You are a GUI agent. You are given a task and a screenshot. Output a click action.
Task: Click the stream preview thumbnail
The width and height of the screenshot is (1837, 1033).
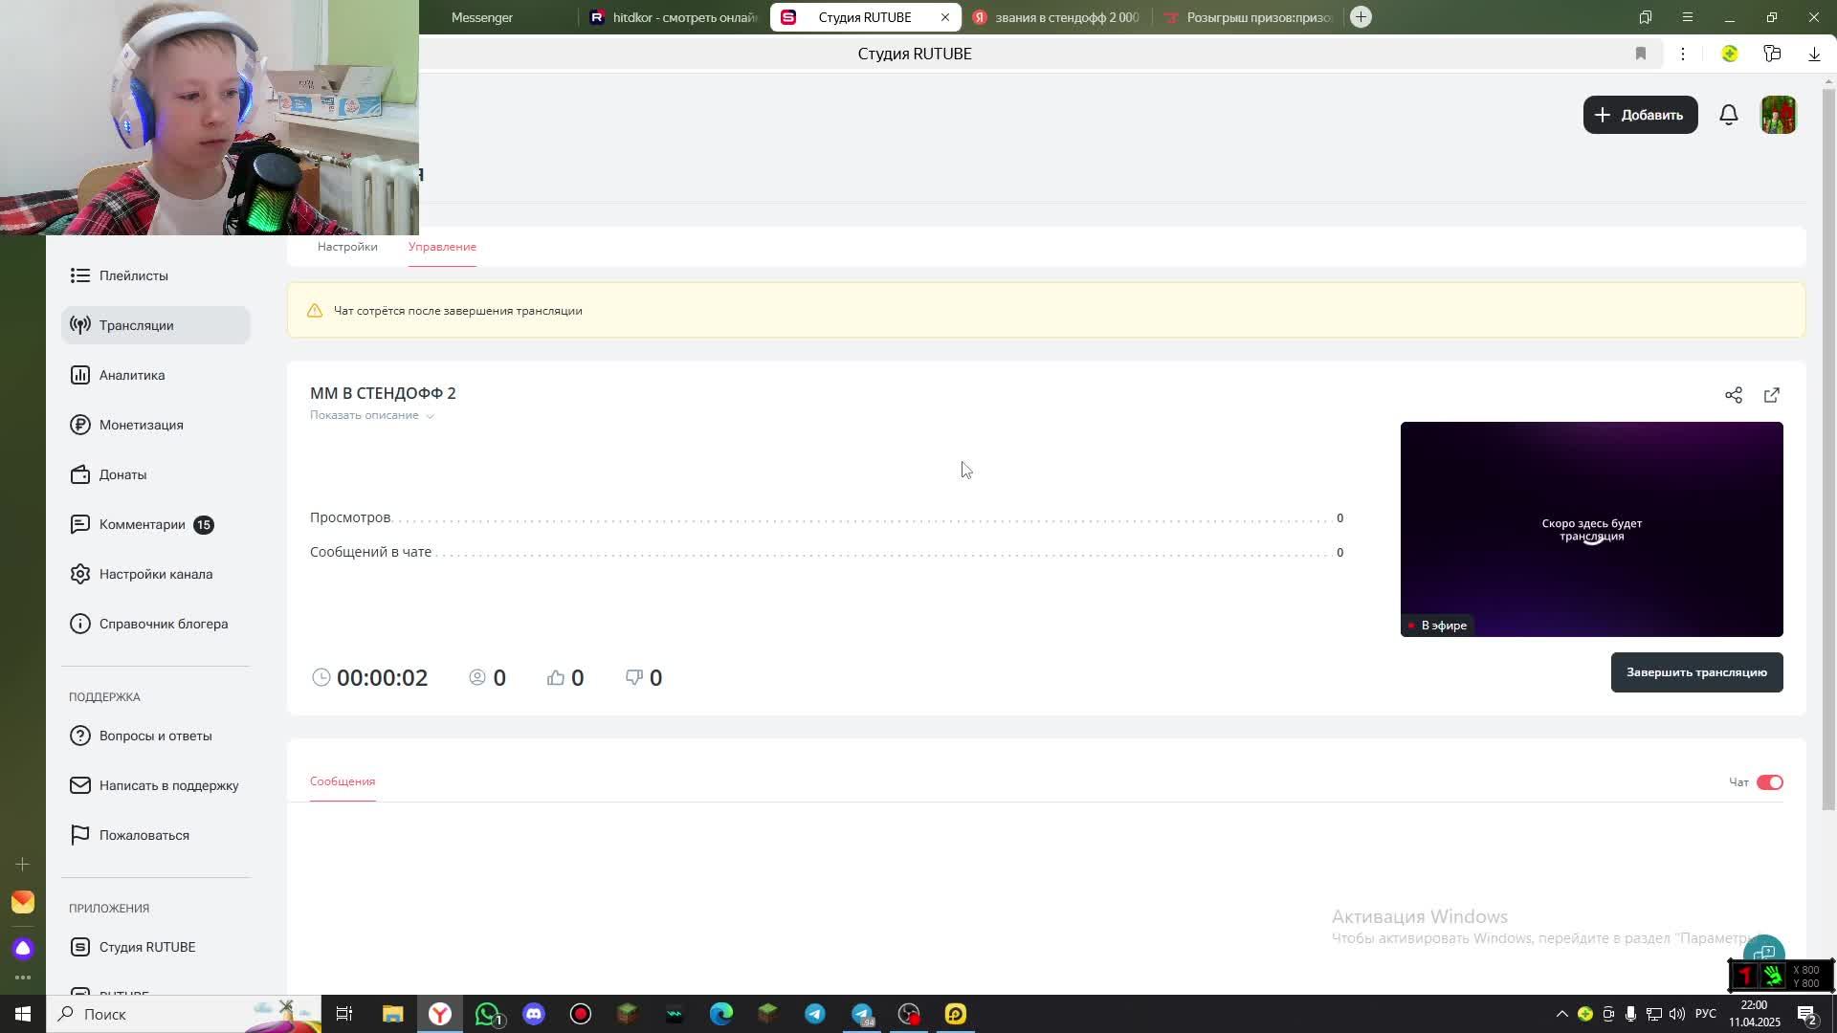1590,528
